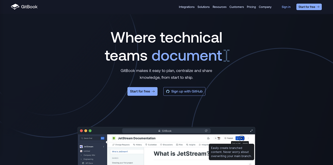Click the reload icon in demo address bar

pyautogui.click(x=206, y=131)
